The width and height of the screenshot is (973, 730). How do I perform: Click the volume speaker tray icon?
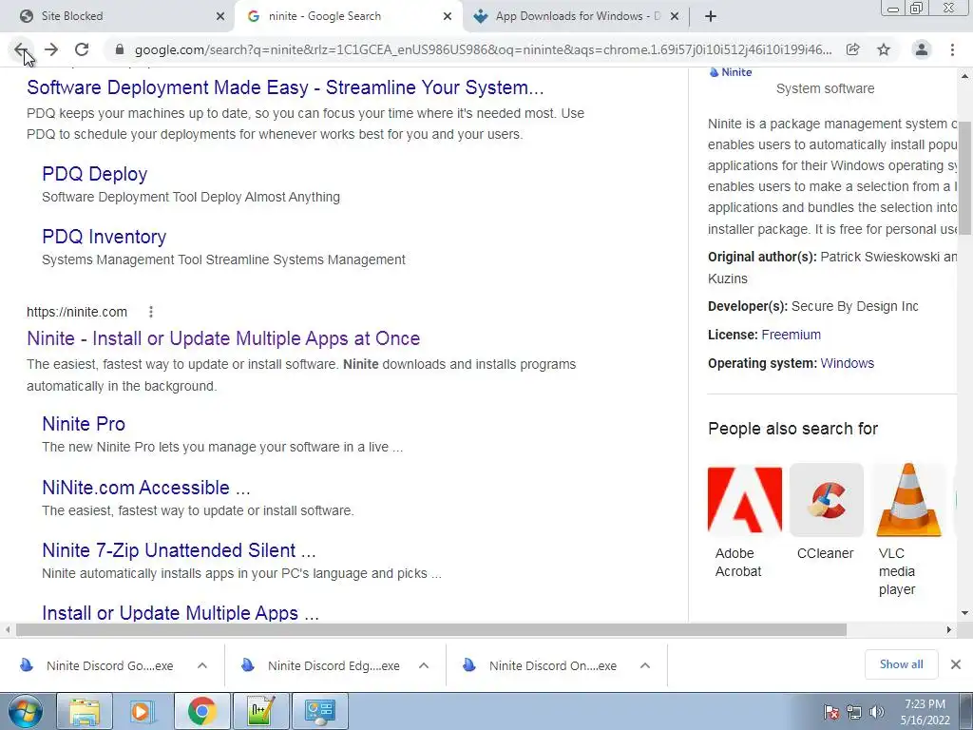pyautogui.click(x=877, y=712)
